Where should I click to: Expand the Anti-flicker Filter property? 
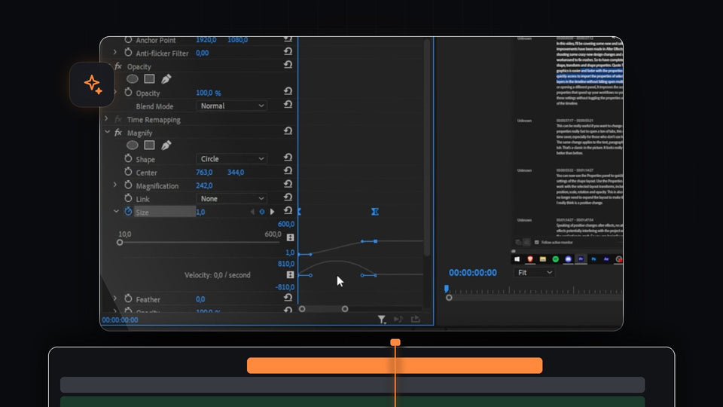(114, 53)
